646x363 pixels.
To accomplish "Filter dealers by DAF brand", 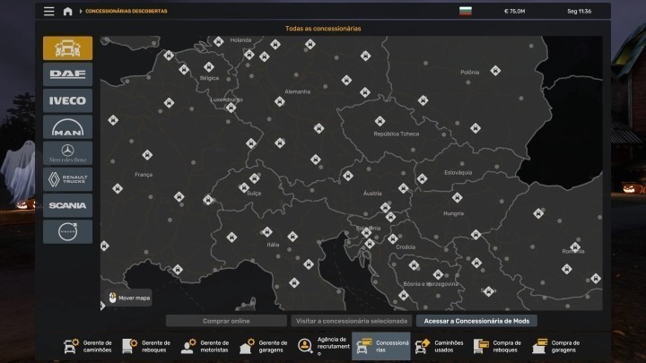I will click(x=67, y=74).
